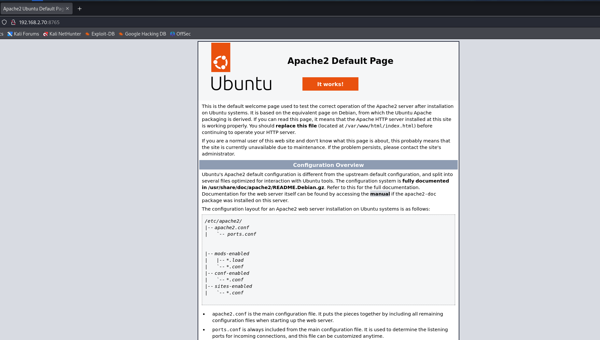Open the OffSec bookmark
This screenshot has width=600, height=340.
pos(180,34)
